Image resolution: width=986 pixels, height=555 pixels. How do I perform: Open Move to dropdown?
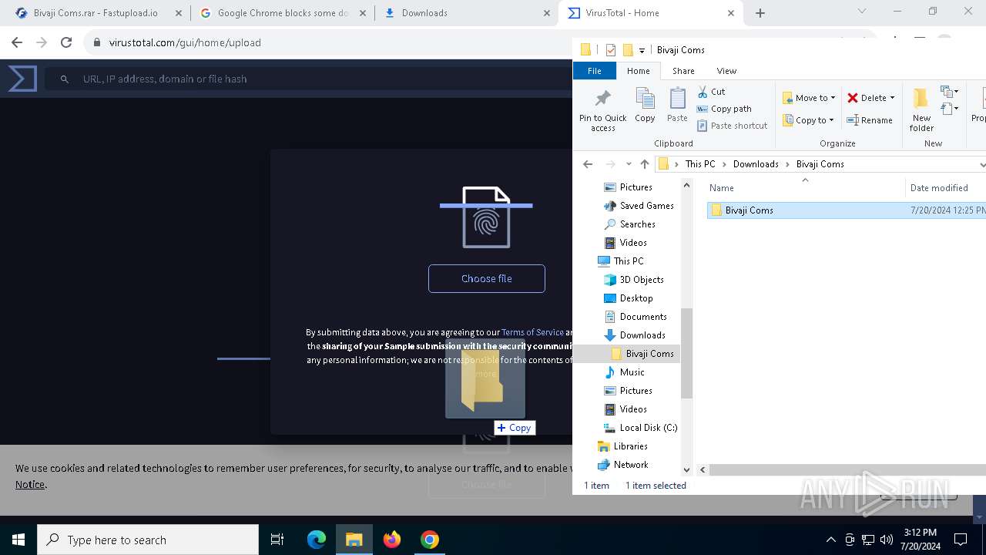[809, 98]
